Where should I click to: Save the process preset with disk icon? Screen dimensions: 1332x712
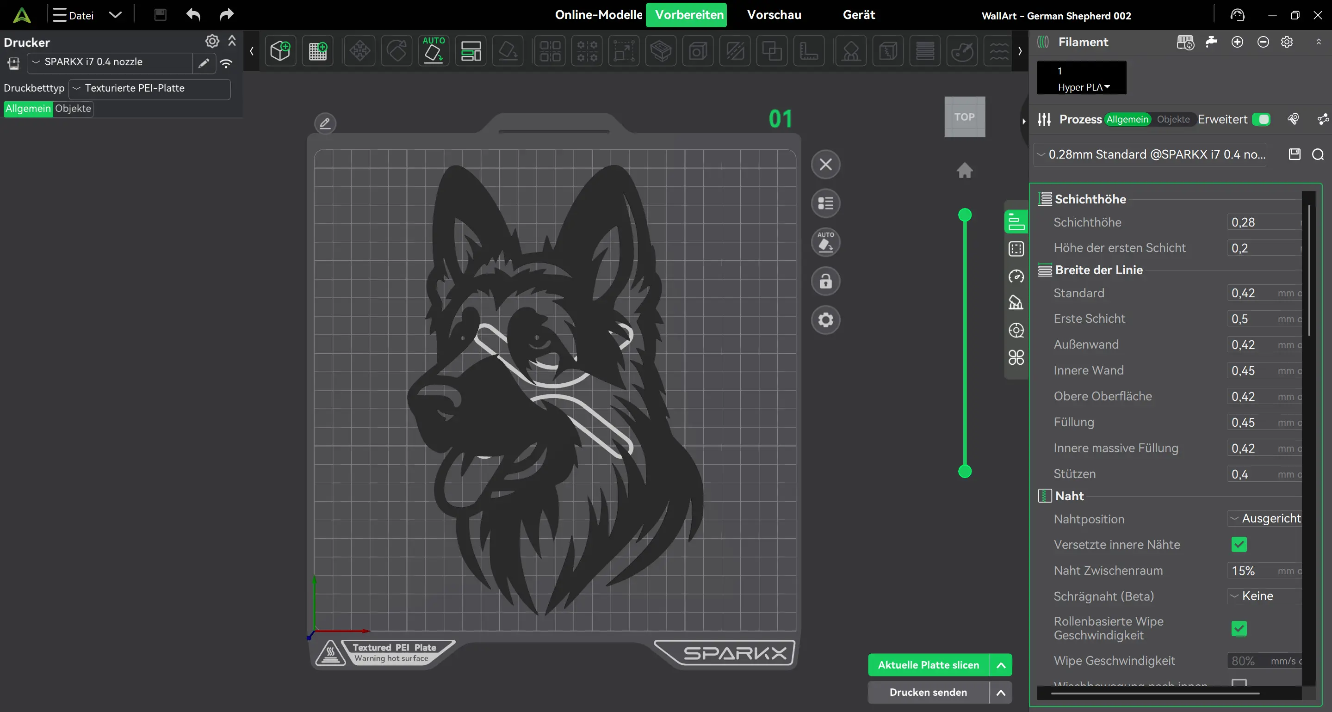tap(1295, 154)
